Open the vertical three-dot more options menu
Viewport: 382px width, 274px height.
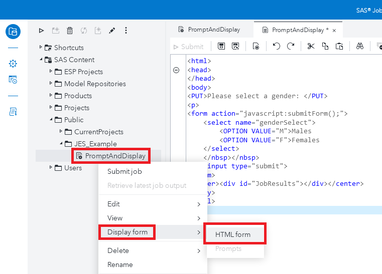click(x=126, y=31)
